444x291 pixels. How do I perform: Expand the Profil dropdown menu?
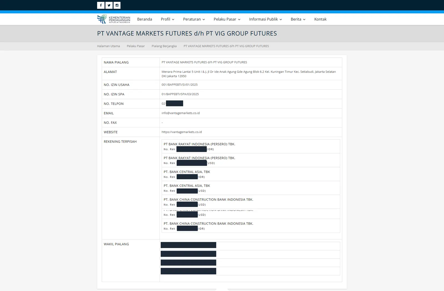tap(168, 19)
